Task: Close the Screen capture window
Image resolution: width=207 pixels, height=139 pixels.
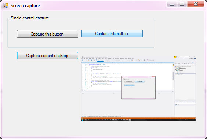Action: (196, 4)
